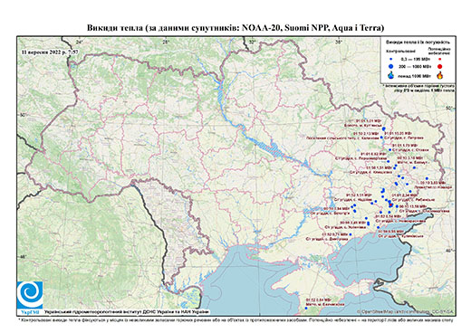Click the 'Потенційно небезпечні' legend column heading
Viewport: 471px width, 333px height.
click(x=439, y=51)
